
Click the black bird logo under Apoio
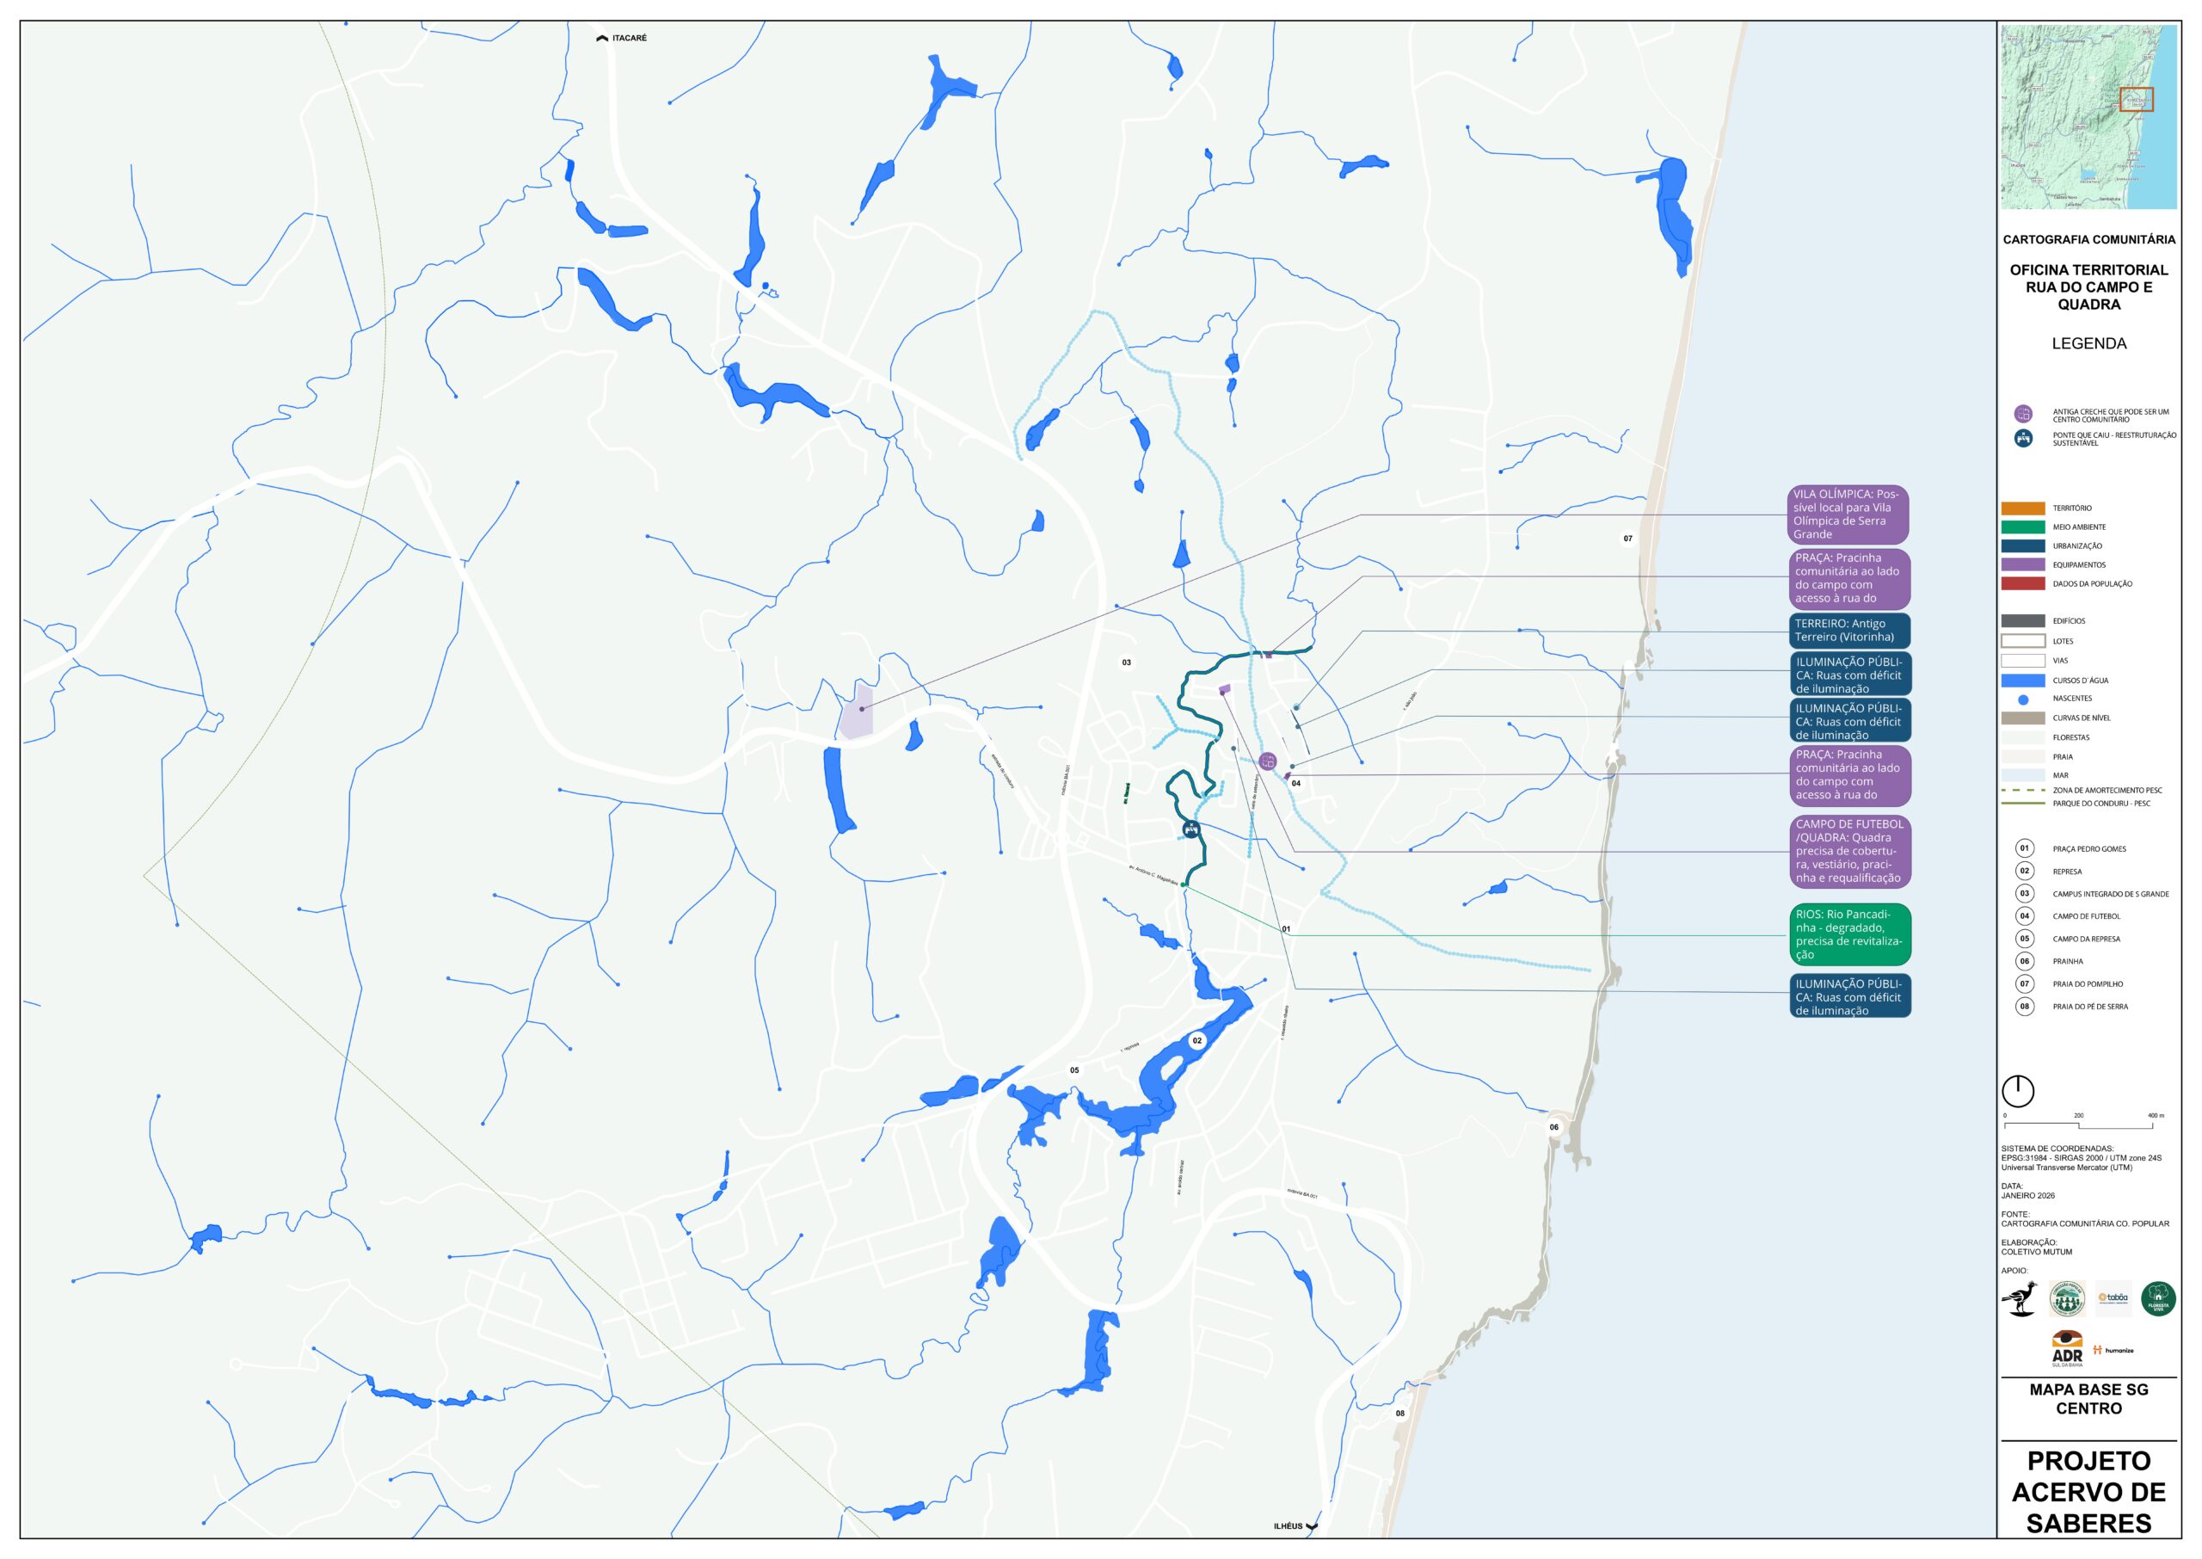click(2020, 1298)
